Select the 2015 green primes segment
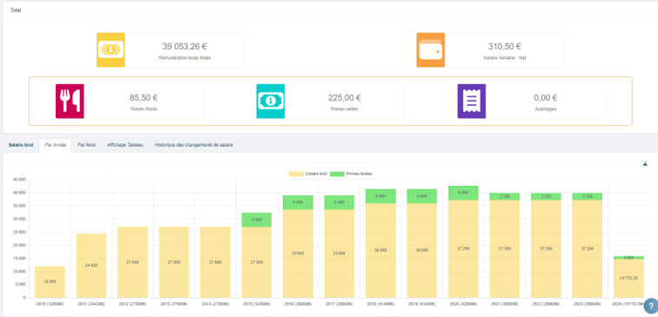 pos(257,220)
